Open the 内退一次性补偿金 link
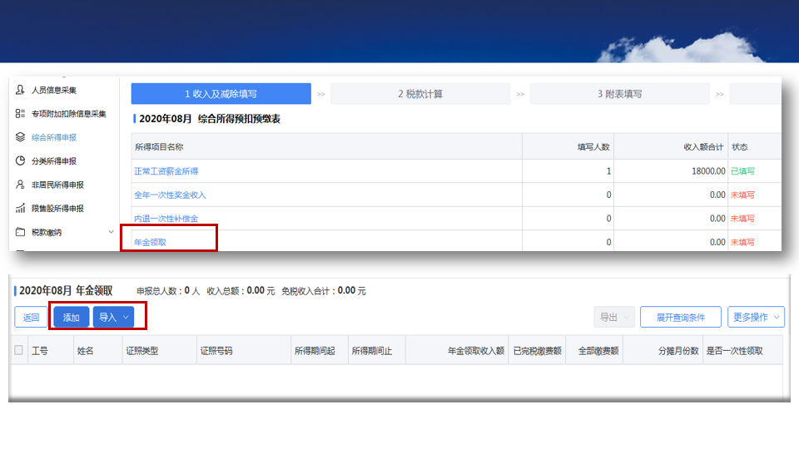The image size is (799, 449). click(166, 219)
